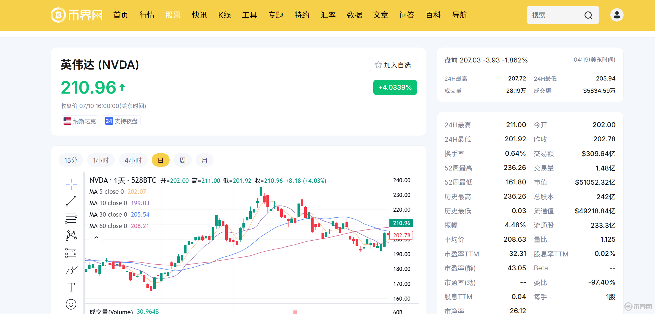Click the 委比 -97.40% value
Image resolution: width=655 pixels, height=314 pixels.
[602, 282]
